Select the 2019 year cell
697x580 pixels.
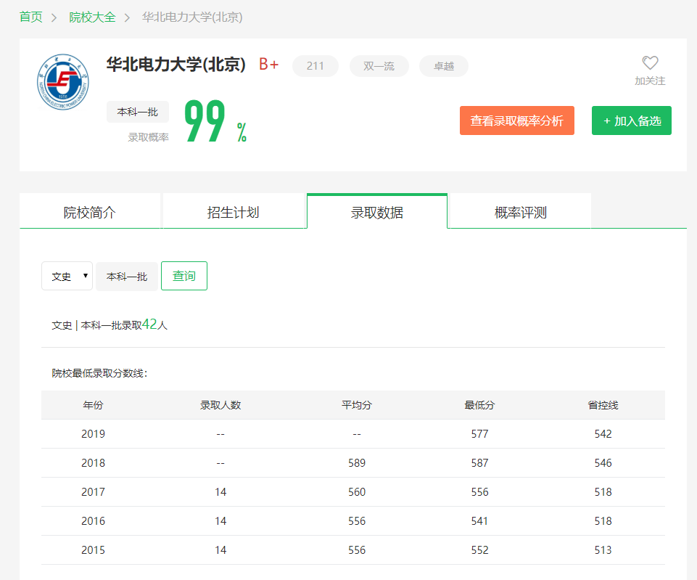[x=93, y=434]
